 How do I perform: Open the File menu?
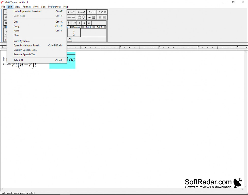point(3,7)
